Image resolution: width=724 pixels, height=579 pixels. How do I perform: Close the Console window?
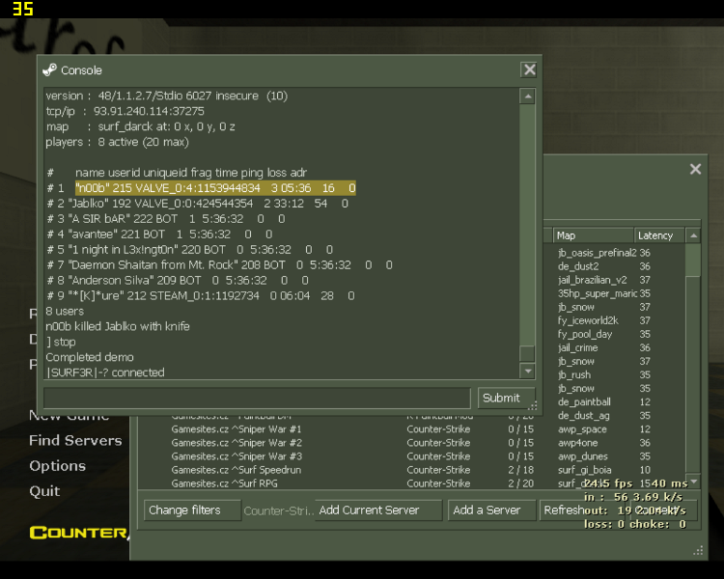(x=529, y=69)
